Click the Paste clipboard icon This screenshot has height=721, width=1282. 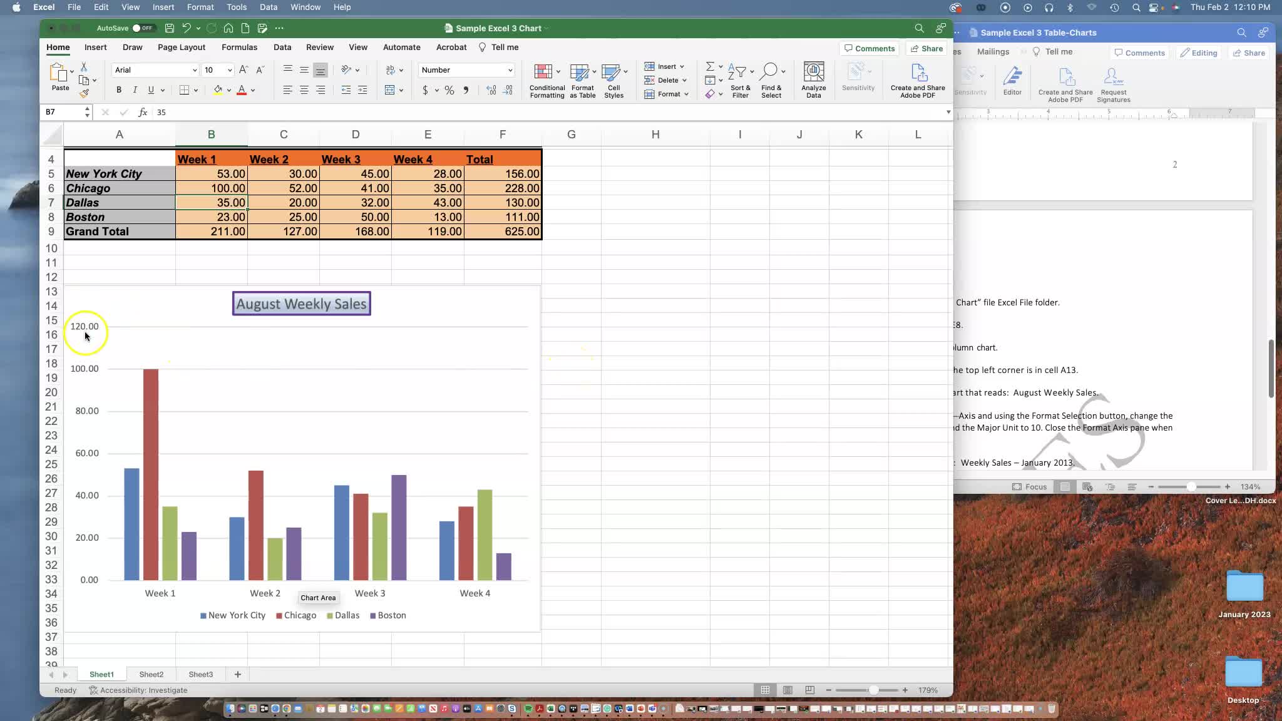59,73
